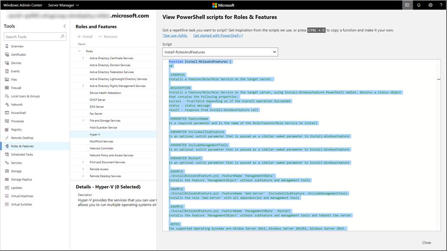Open the help question mark
447x251 pixels.
tap(441, 5)
